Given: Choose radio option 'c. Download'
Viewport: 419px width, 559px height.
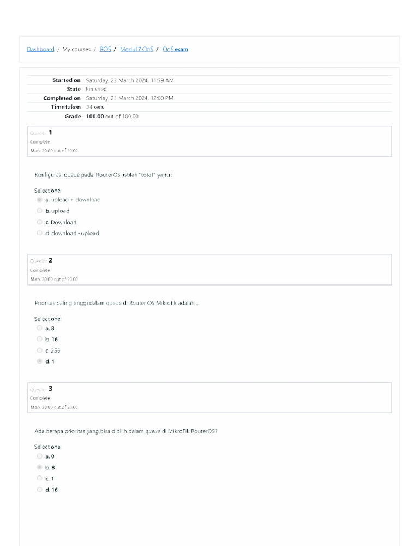Looking at the screenshot, I should pyautogui.click(x=39, y=222).
